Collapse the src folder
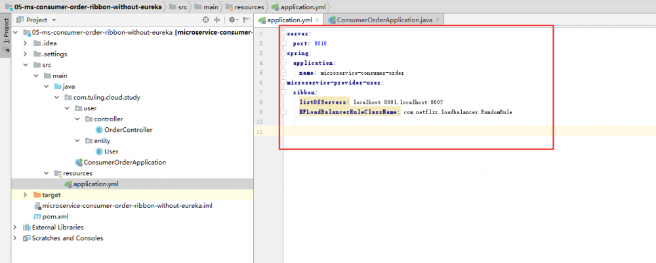The height and width of the screenshot is (263, 656). [25, 65]
